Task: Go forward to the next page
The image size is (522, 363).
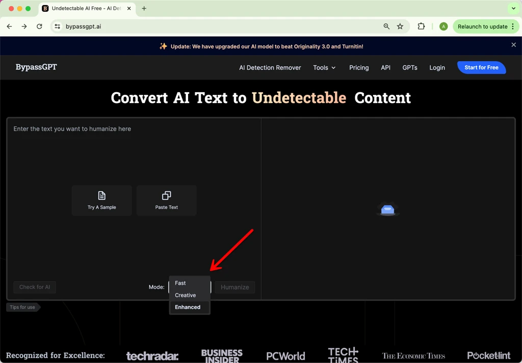Action: [24, 27]
